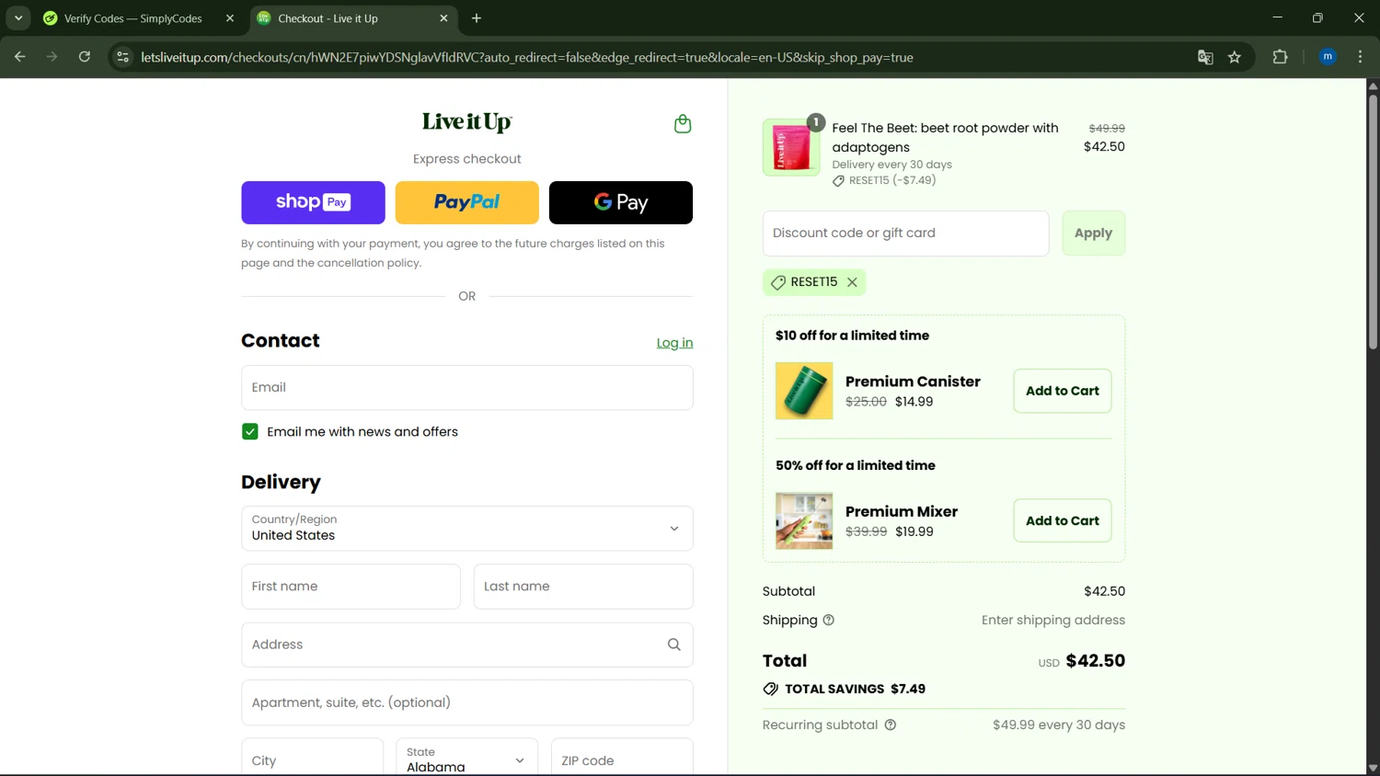Bookmark this page with the star icon
1380x776 pixels.
point(1235,57)
